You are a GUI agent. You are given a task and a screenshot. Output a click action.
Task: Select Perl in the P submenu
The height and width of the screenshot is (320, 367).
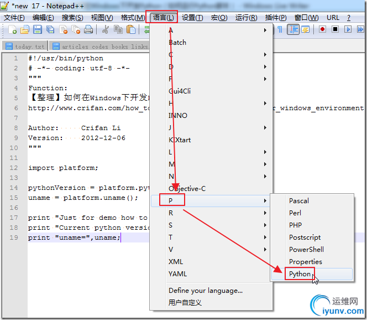[x=312, y=213]
